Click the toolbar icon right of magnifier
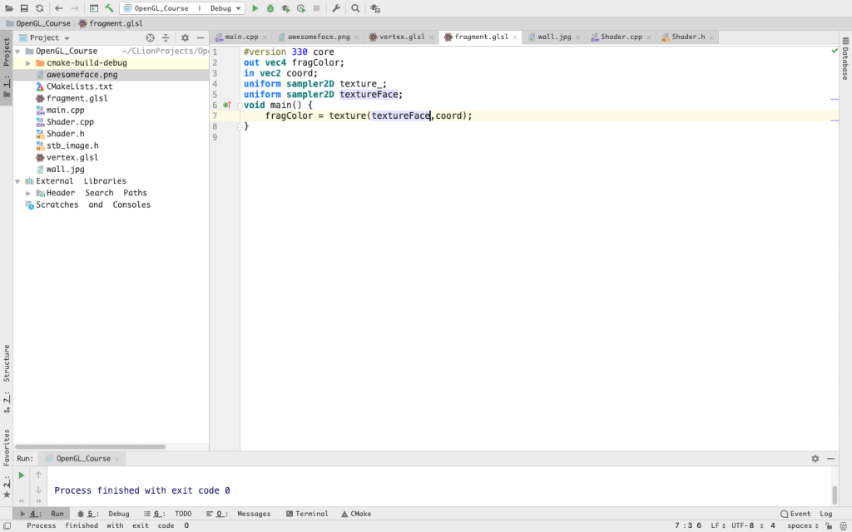Screen dimensions: 852x532 (x=375, y=8)
